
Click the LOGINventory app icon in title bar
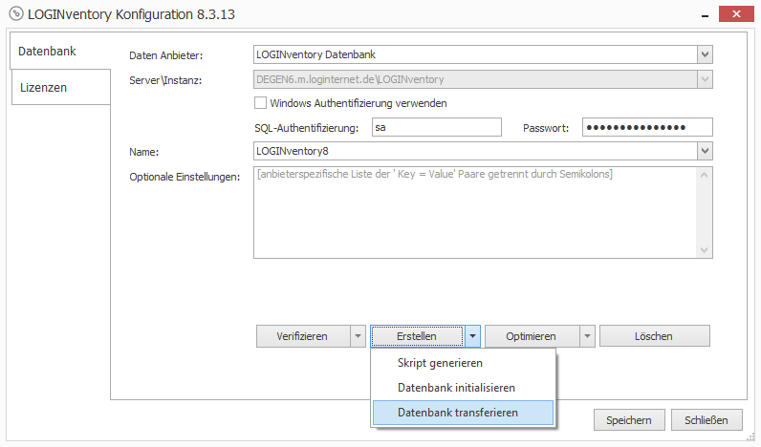pos(16,13)
